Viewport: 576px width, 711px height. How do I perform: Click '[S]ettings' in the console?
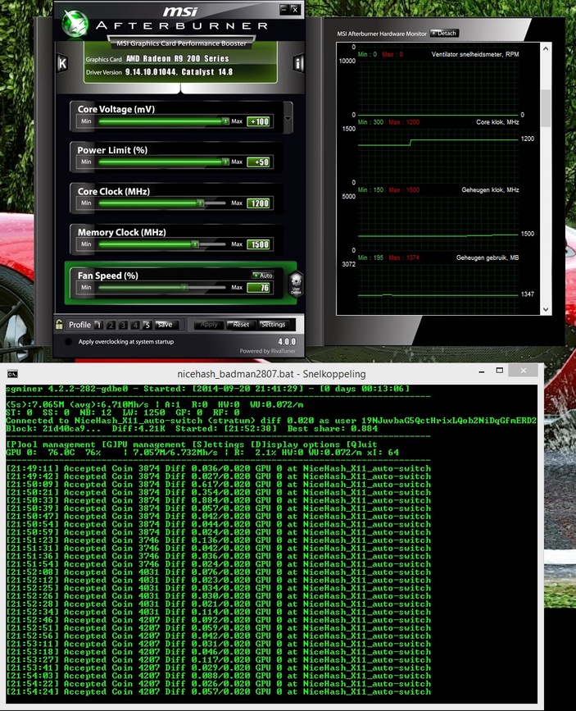(220, 444)
